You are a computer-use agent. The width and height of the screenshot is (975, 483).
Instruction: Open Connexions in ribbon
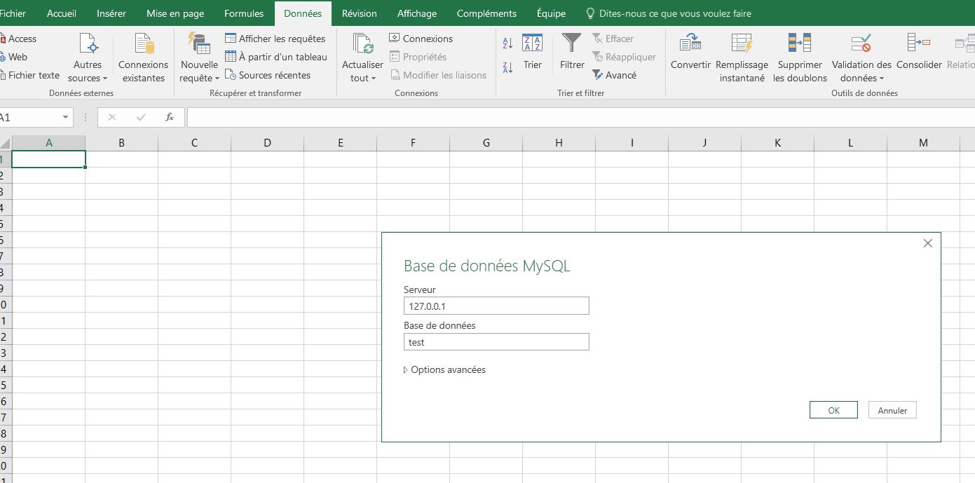(x=421, y=39)
